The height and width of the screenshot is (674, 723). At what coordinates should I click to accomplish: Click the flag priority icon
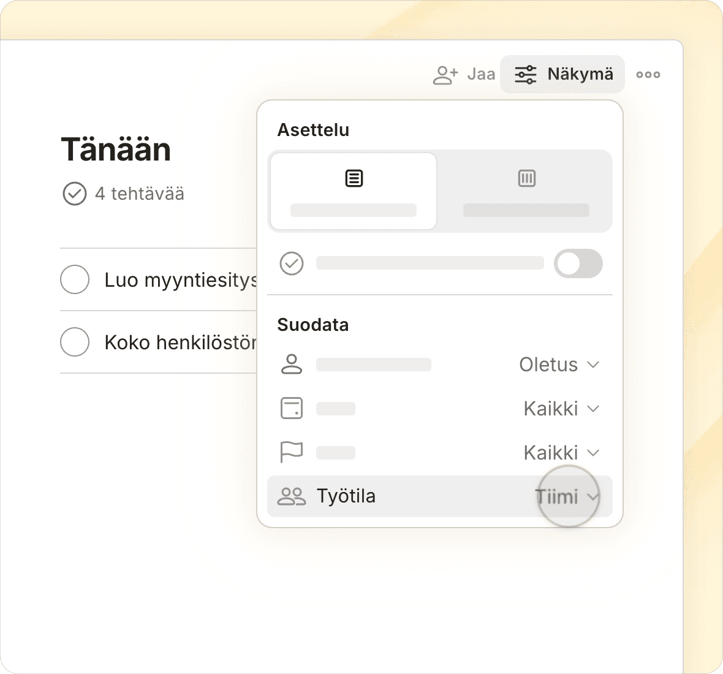tap(292, 453)
